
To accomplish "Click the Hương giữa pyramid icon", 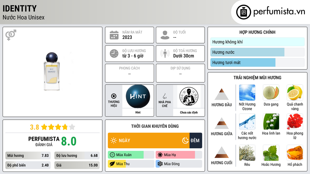I will [222, 123].
